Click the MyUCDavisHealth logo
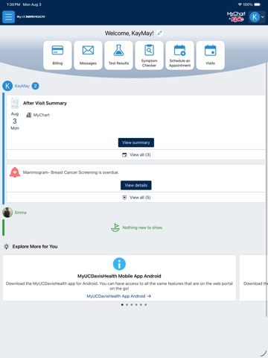The height and width of the screenshot is (358, 268). tap(31, 17)
